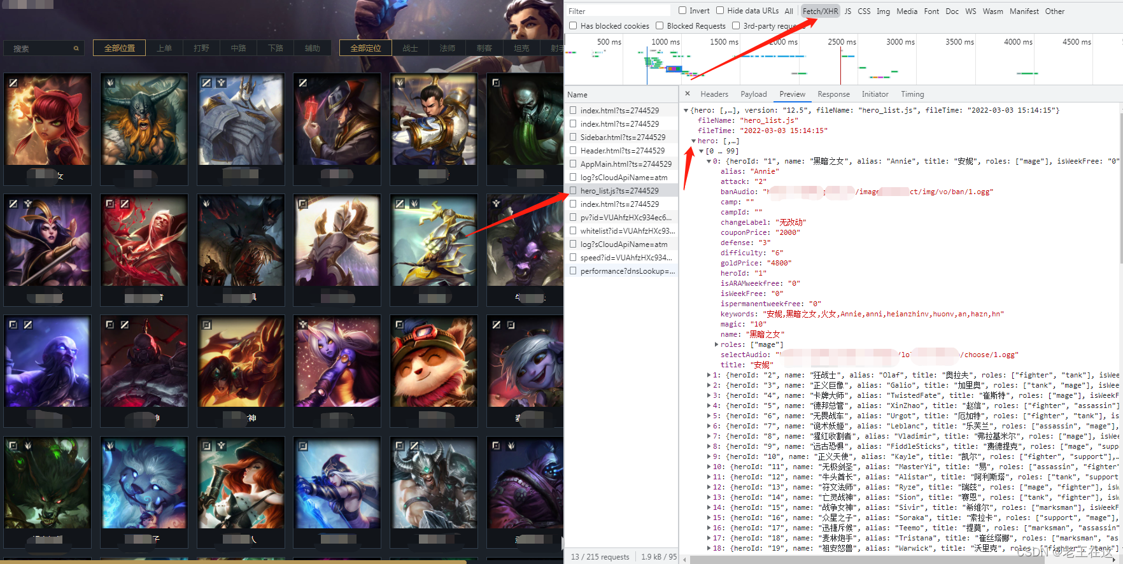Filter requests by WS type
1123x564 pixels.
click(x=970, y=11)
